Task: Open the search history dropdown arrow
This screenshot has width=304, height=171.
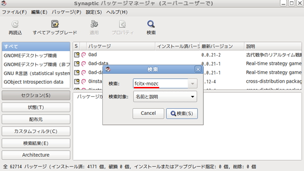Action: pyautogui.click(x=192, y=84)
